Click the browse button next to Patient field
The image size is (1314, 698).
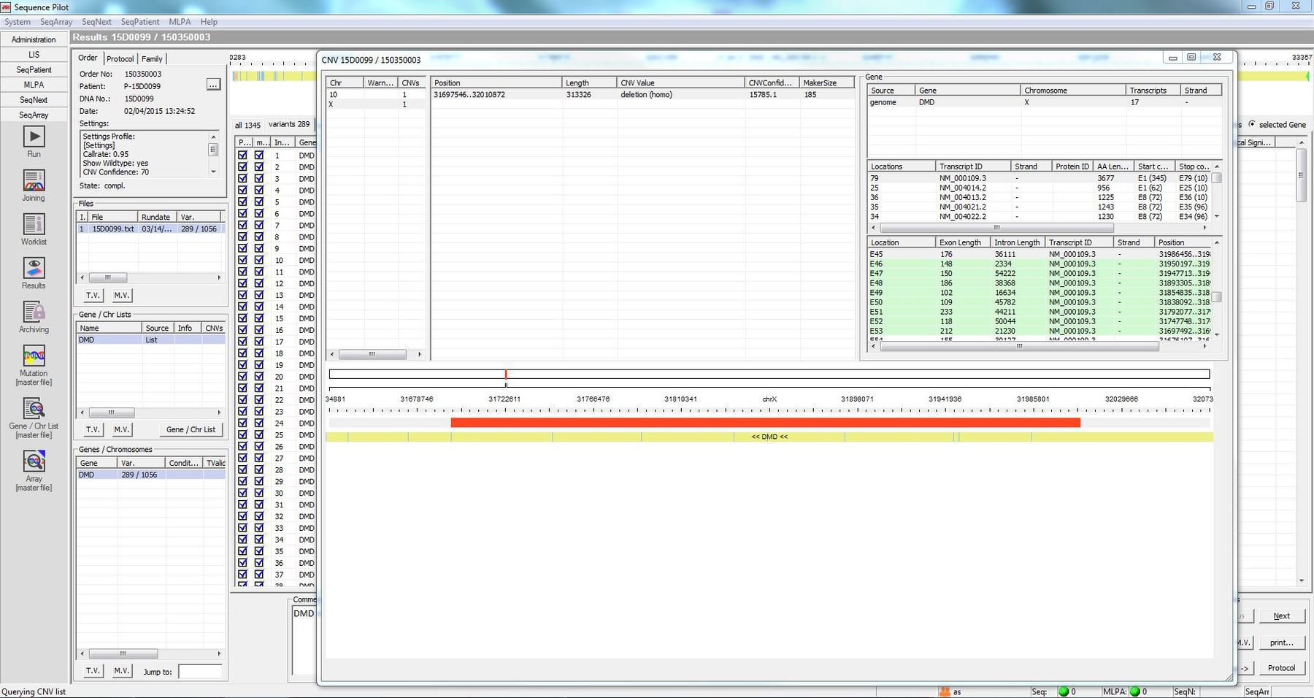[212, 85]
